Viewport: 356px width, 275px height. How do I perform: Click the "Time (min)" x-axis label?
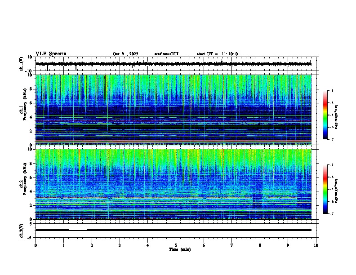click(x=180, y=249)
